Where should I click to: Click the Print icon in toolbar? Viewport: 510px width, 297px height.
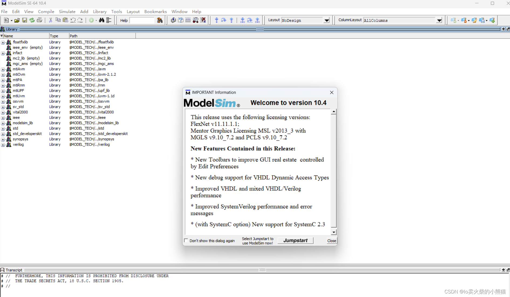(x=40, y=20)
